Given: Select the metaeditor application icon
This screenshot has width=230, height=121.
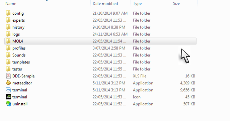Looking at the screenshot, I should [x=8, y=83].
